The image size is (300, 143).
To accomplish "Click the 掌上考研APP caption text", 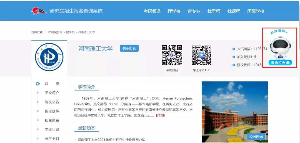I will (x=201, y=70).
